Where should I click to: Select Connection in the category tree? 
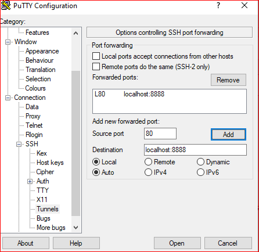[30, 98]
